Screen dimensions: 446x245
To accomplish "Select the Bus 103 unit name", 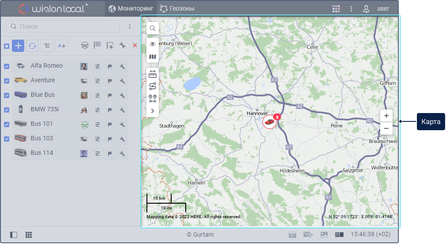I will [42, 138].
